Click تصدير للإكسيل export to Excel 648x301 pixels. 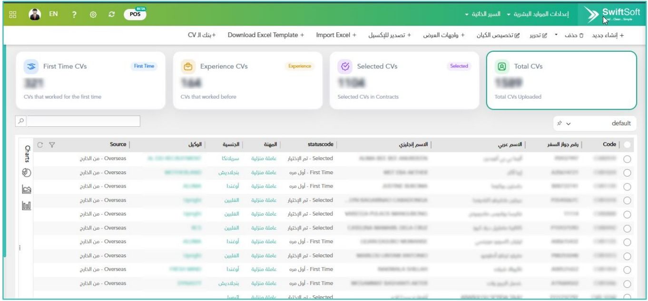tap(390, 36)
